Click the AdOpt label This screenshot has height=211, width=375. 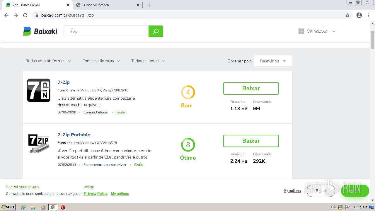pyautogui.click(x=89, y=187)
